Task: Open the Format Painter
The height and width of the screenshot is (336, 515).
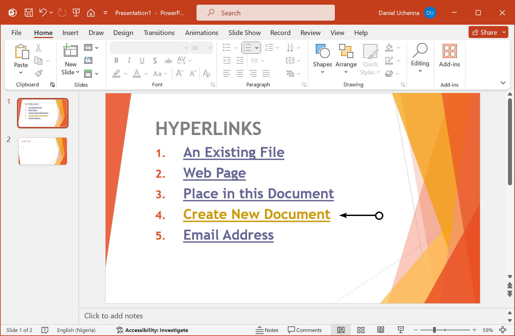Action: coord(38,73)
